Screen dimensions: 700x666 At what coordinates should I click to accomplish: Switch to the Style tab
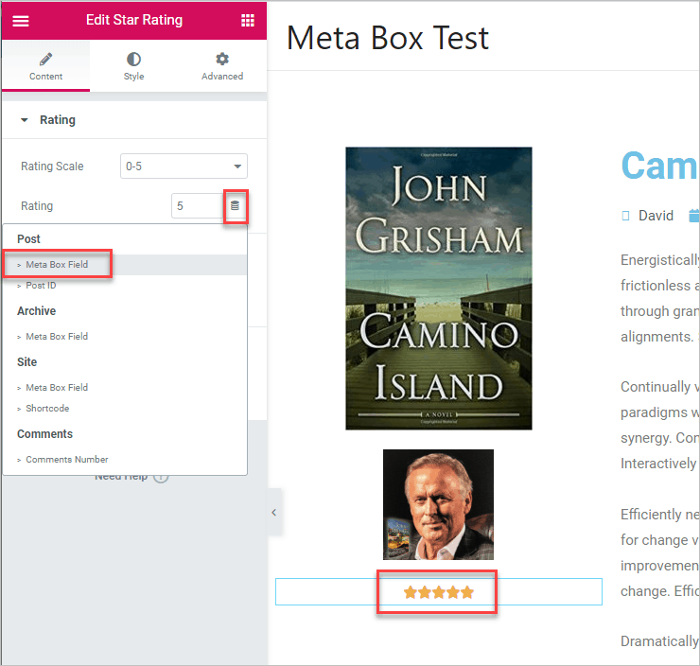click(x=133, y=66)
